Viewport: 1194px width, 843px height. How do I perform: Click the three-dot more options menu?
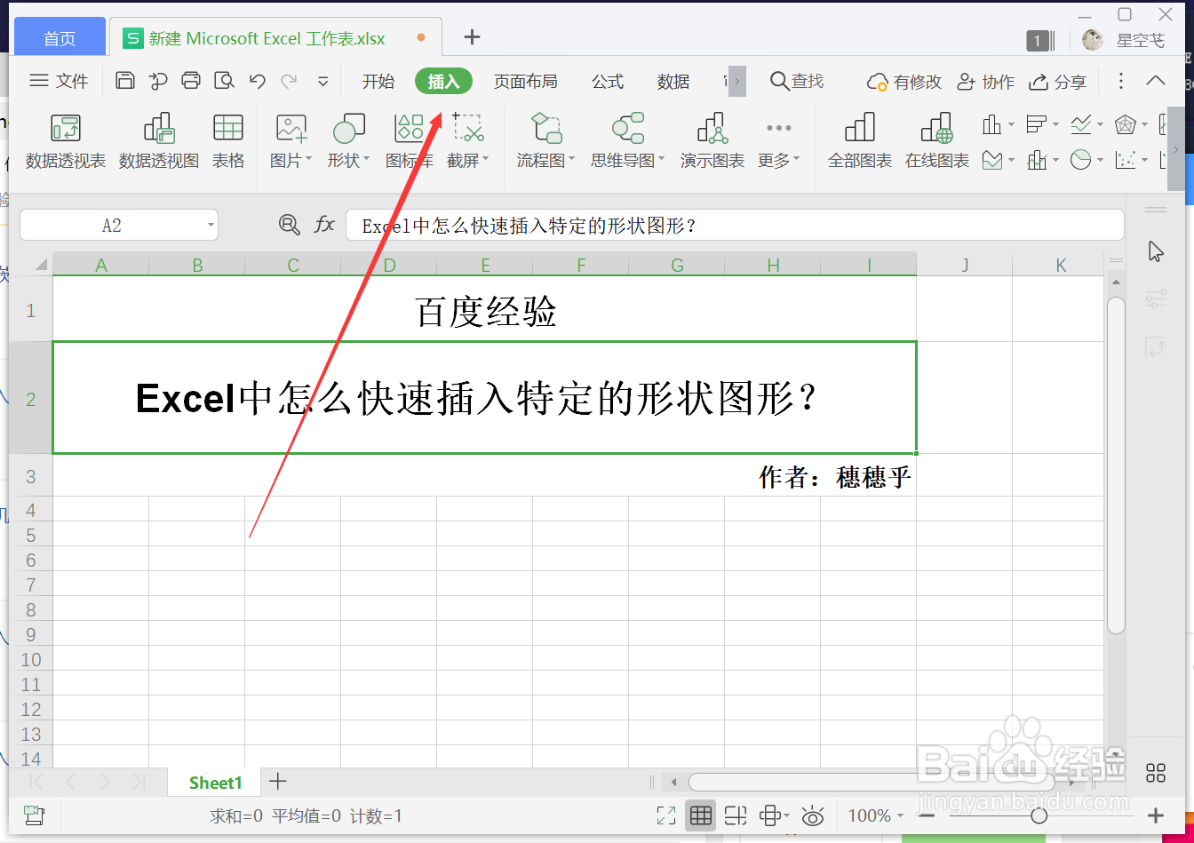[1121, 81]
